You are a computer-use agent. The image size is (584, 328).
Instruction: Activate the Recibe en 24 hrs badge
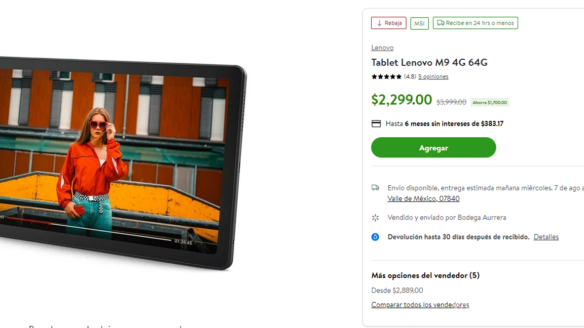(475, 23)
